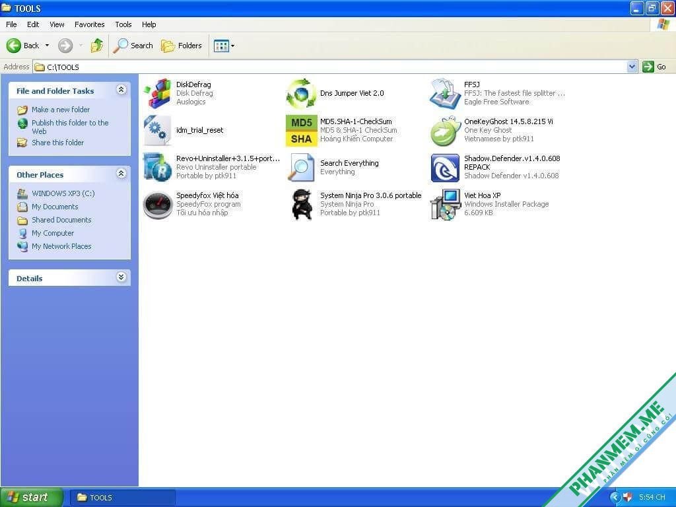676x507 pixels.
Task: Select the Search Everything magnifier icon
Action: pyautogui.click(x=301, y=167)
